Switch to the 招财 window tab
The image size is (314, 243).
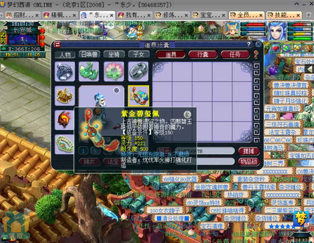(22, 15)
